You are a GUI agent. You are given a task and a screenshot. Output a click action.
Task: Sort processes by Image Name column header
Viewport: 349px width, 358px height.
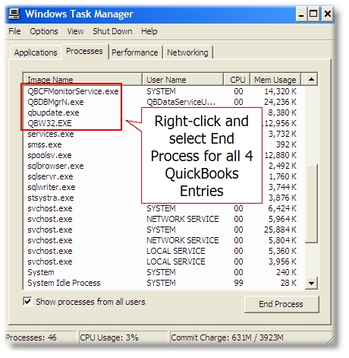point(83,80)
